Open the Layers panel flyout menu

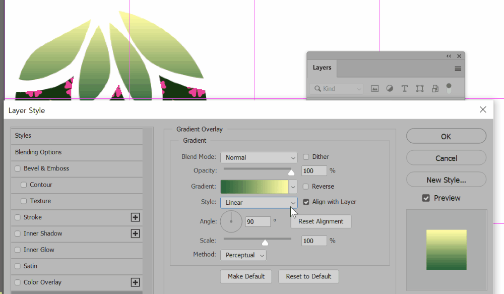pos(458,69)
